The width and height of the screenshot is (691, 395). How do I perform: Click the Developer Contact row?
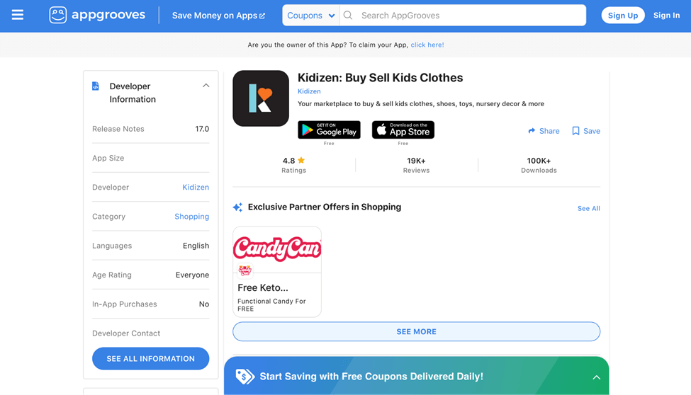151,333
